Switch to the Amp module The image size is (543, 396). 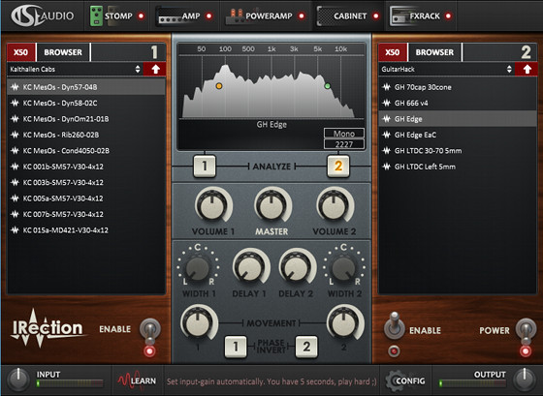[x=178, y=15]
